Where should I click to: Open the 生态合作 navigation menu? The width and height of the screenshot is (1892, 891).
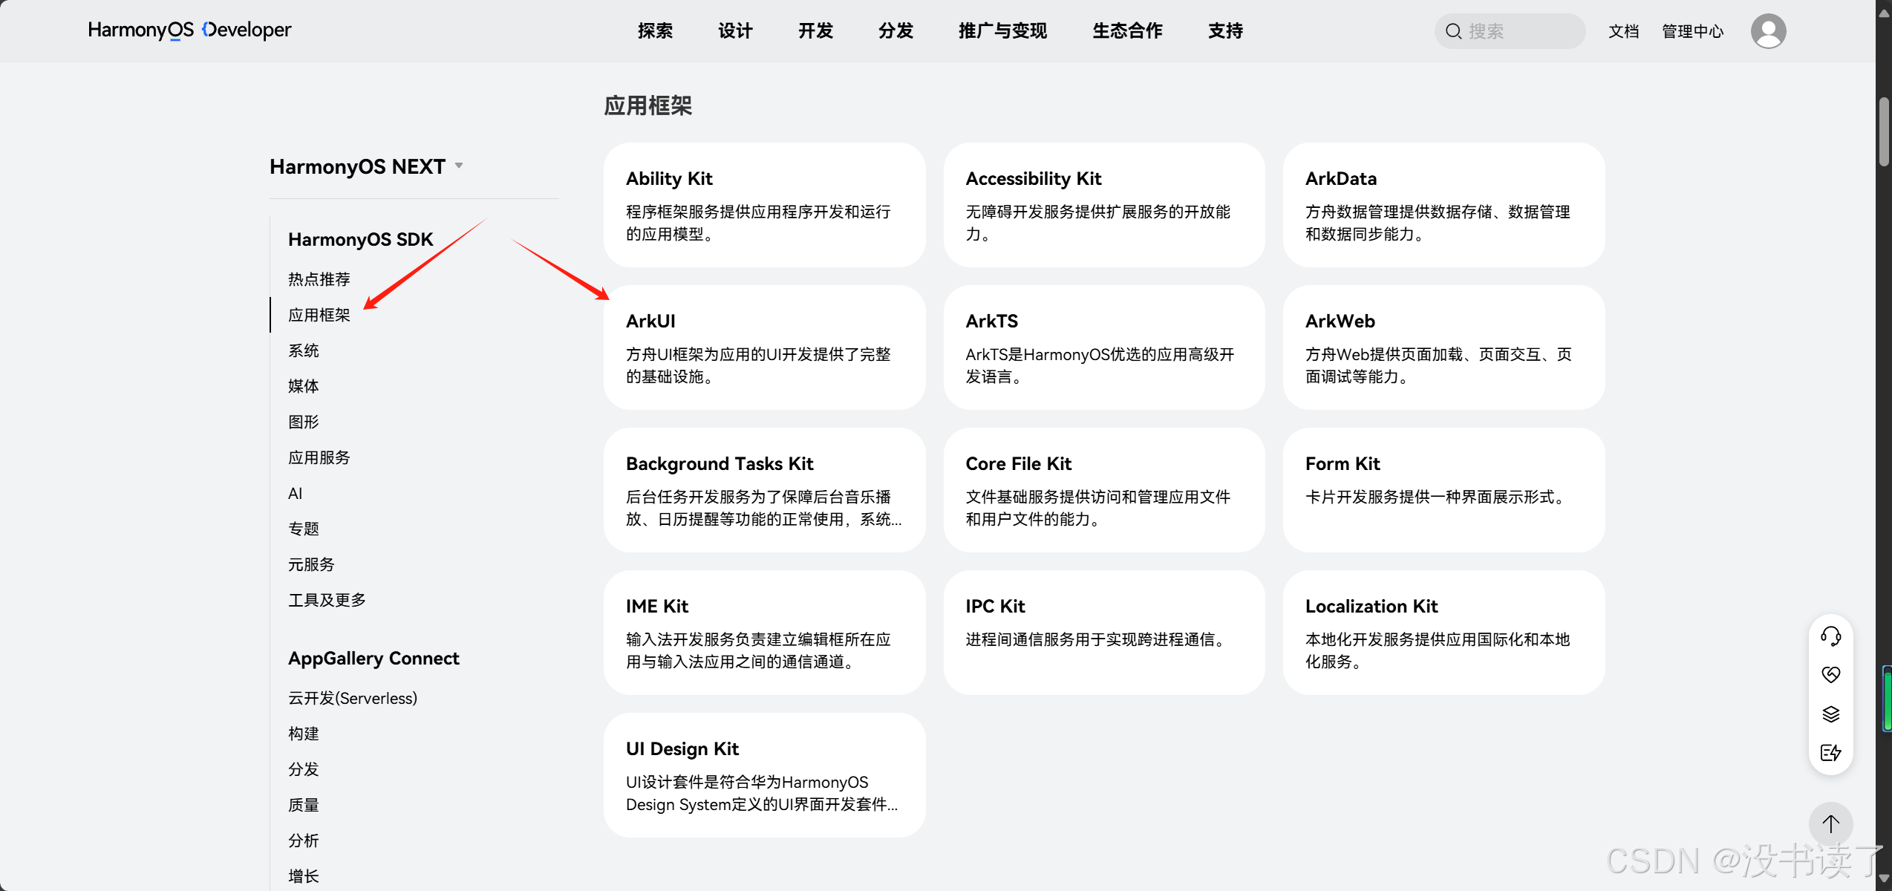(1126, 30)
